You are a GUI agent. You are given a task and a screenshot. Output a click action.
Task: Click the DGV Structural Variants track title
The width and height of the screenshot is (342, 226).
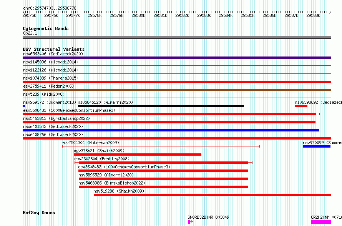(54, 49)
